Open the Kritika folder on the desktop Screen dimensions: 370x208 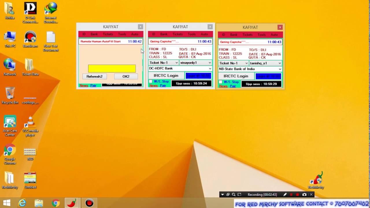(x=10, y=11)
